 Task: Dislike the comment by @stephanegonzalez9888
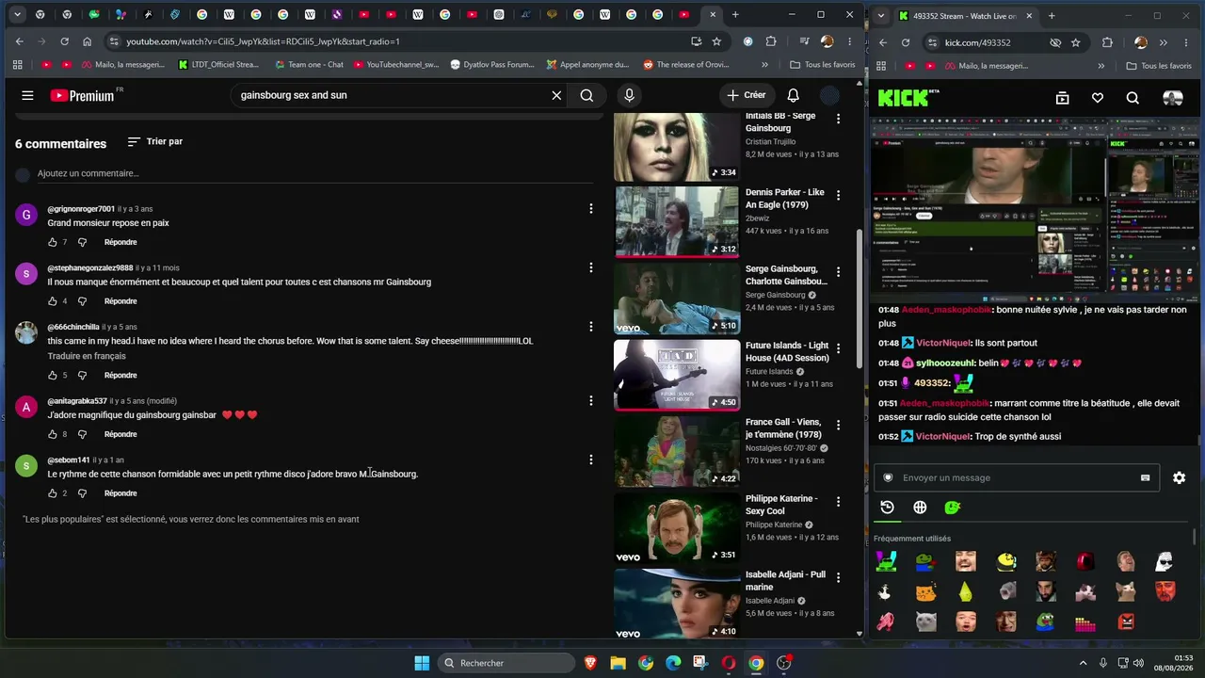82,301
